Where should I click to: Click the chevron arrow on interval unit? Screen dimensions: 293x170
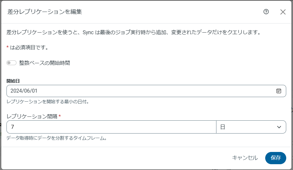coord(279,127)
